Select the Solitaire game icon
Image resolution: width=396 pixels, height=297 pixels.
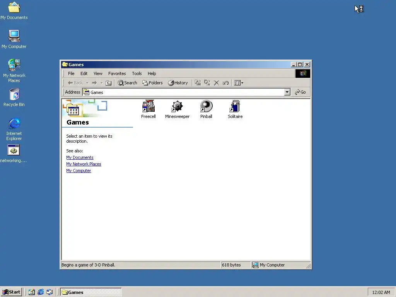coord(235,109)
